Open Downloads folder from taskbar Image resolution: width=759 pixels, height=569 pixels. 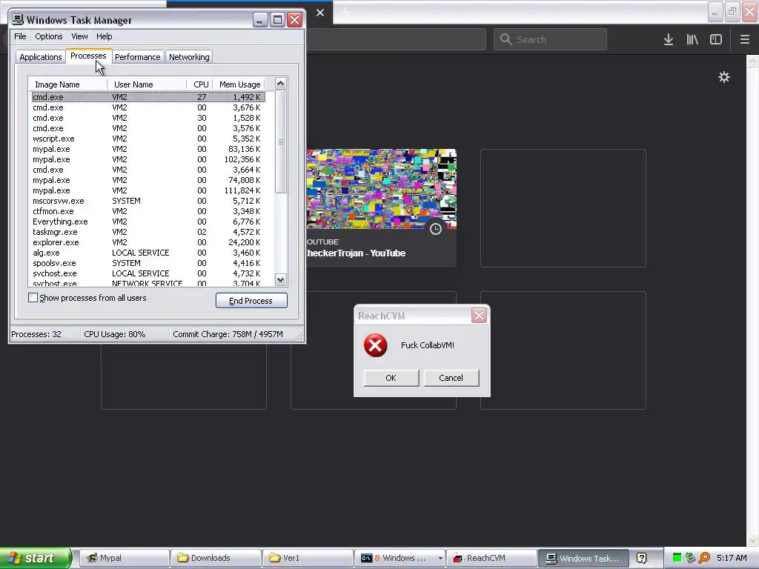216,558
